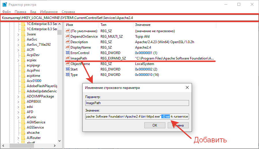
Task: Expand the AarSvc tree node
Action: 18,39
